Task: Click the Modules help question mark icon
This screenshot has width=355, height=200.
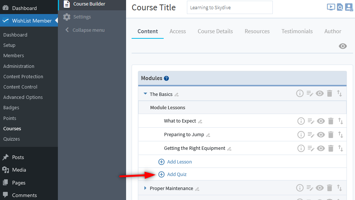Action: (x=167, y=78)
